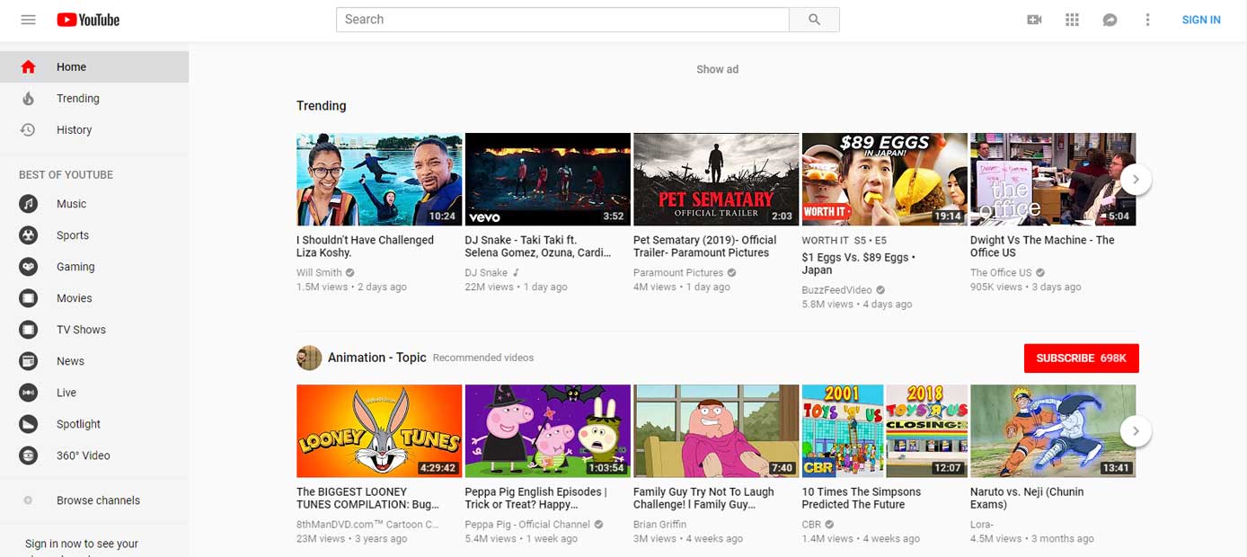Click the Gaming heart icon
1247x557 pixels.
pyautogui.click(x=29, y=267)
